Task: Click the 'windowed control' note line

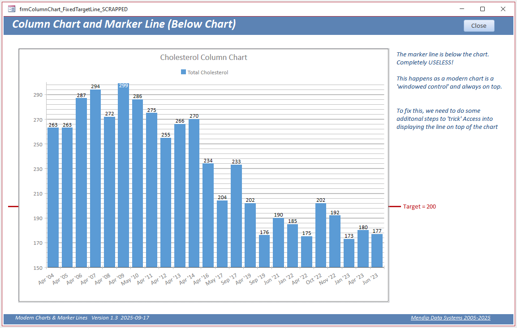Action: click(449, 87)
